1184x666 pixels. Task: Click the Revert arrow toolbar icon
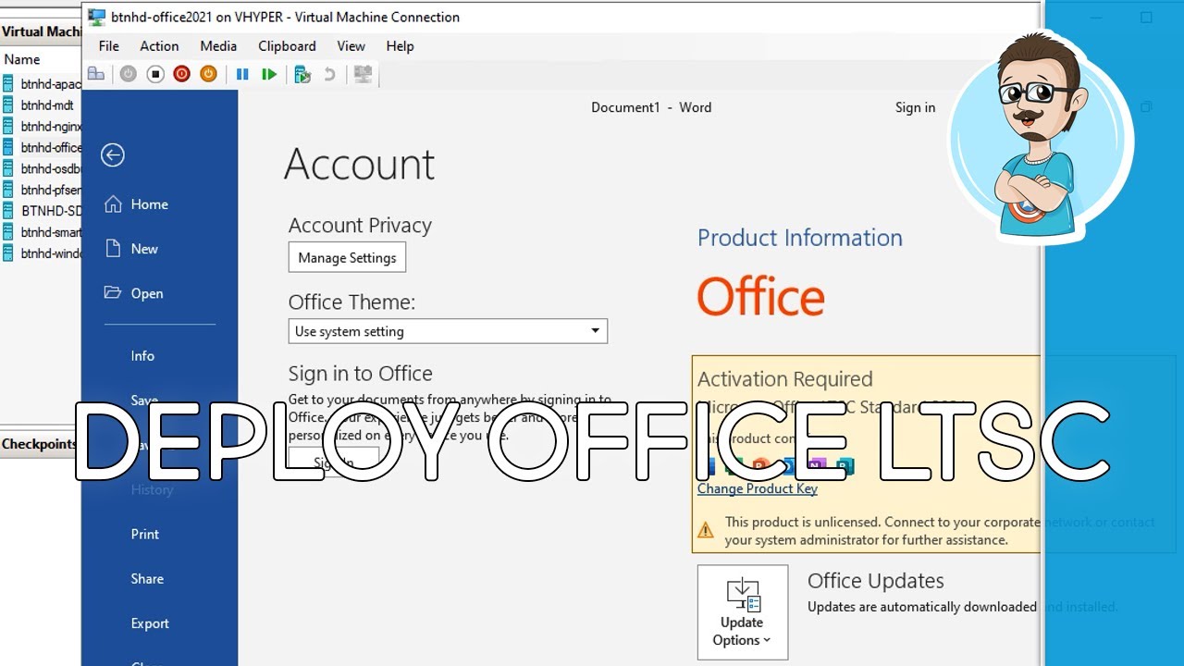pyautogui.click(x=329, y=74)
